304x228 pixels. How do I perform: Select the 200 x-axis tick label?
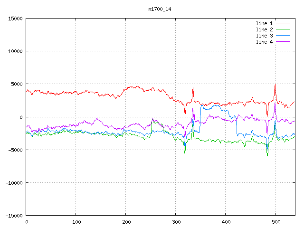126,222
